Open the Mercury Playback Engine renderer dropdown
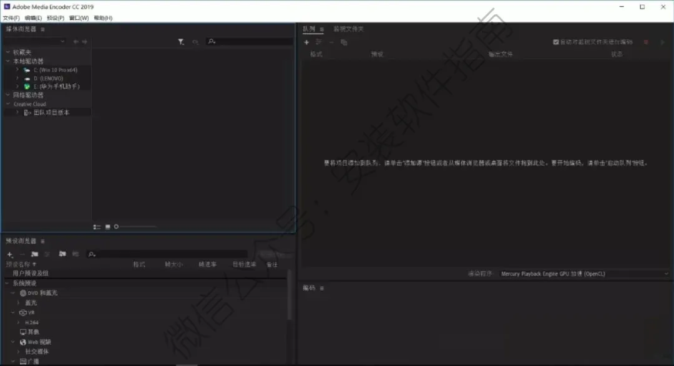This screenshot has width=674, height=366. coord(584,274)
